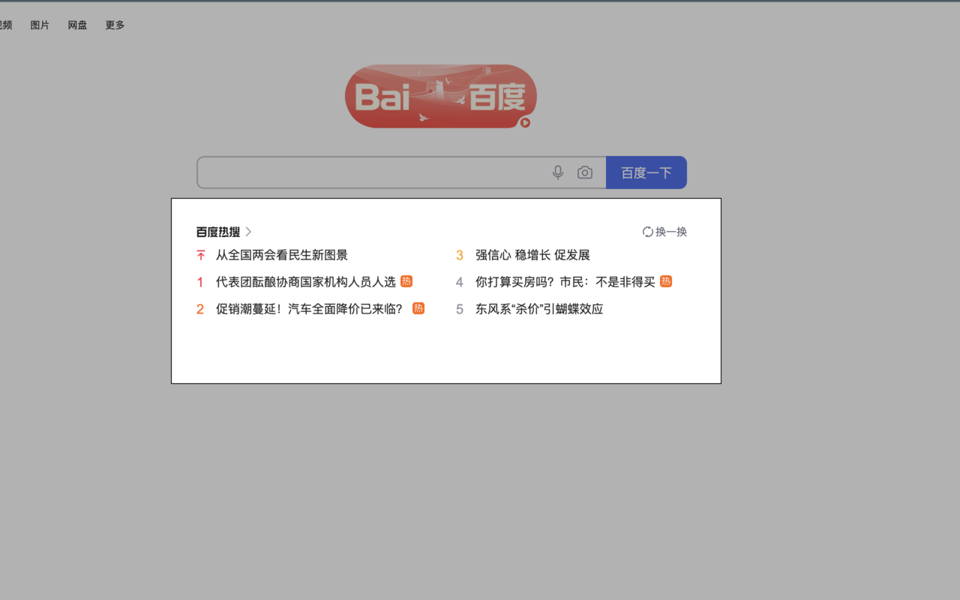Switch to the 图片 section
The height and width of the screenshot is (600, 960).
point(39,25)
